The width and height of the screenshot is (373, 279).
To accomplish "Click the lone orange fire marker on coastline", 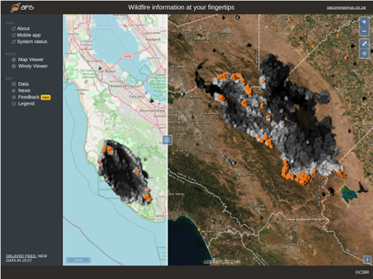I will point(199,229).
